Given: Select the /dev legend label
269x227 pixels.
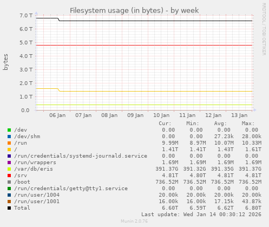Looking at the screenshot, I should point(21,130).
